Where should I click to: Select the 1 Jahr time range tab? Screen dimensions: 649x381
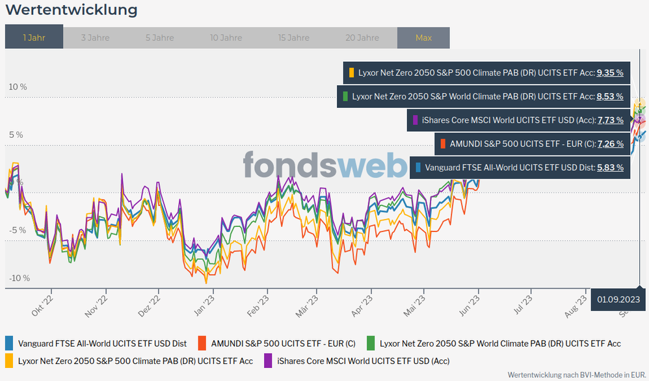[34, 38]
